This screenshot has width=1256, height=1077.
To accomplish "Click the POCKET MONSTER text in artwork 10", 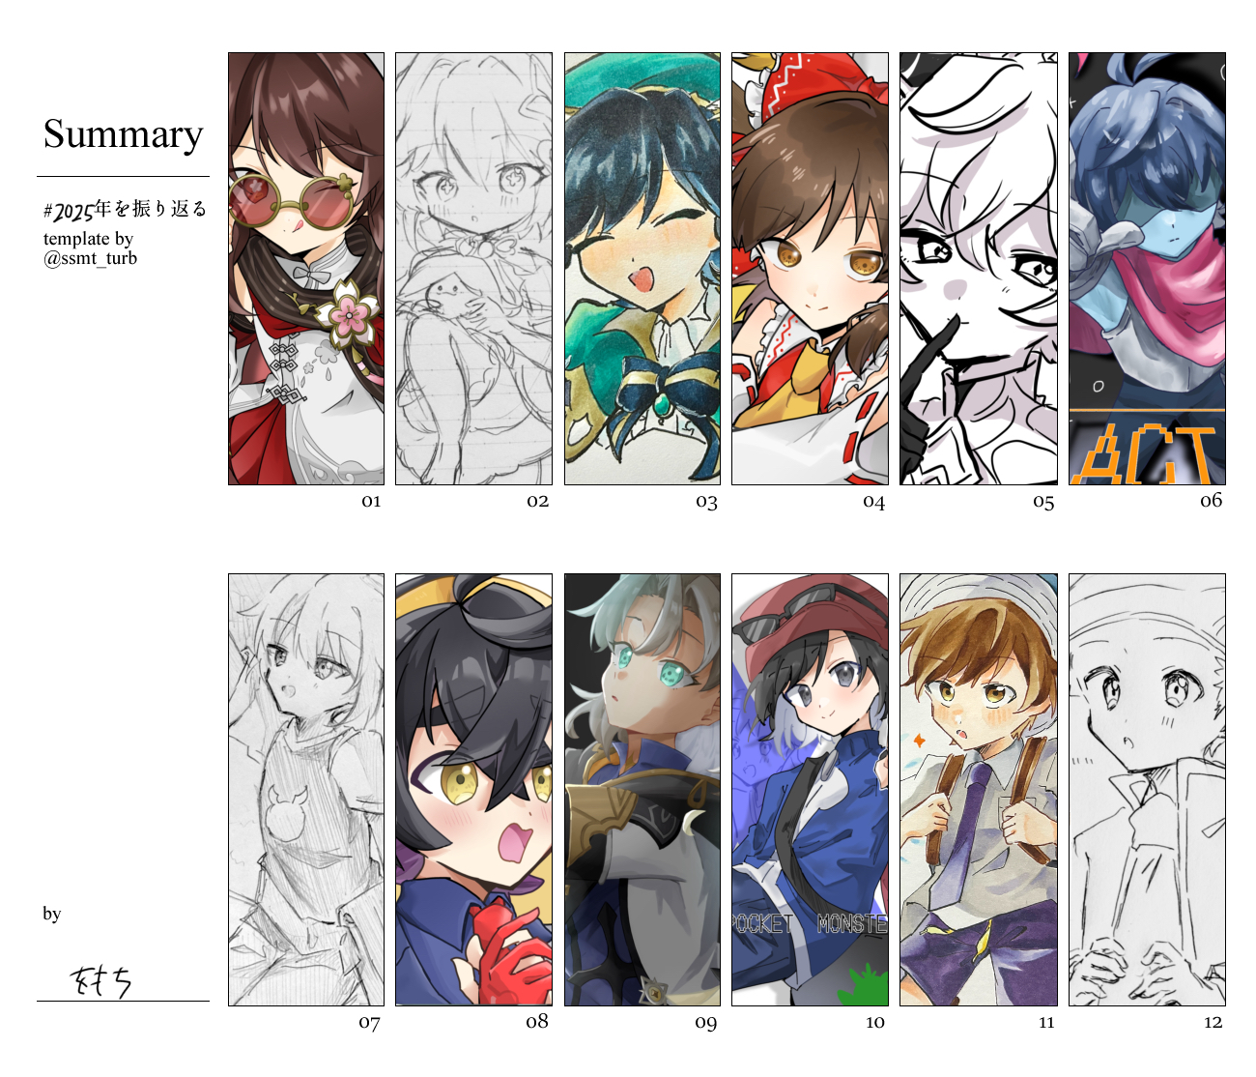I will 810,924.
